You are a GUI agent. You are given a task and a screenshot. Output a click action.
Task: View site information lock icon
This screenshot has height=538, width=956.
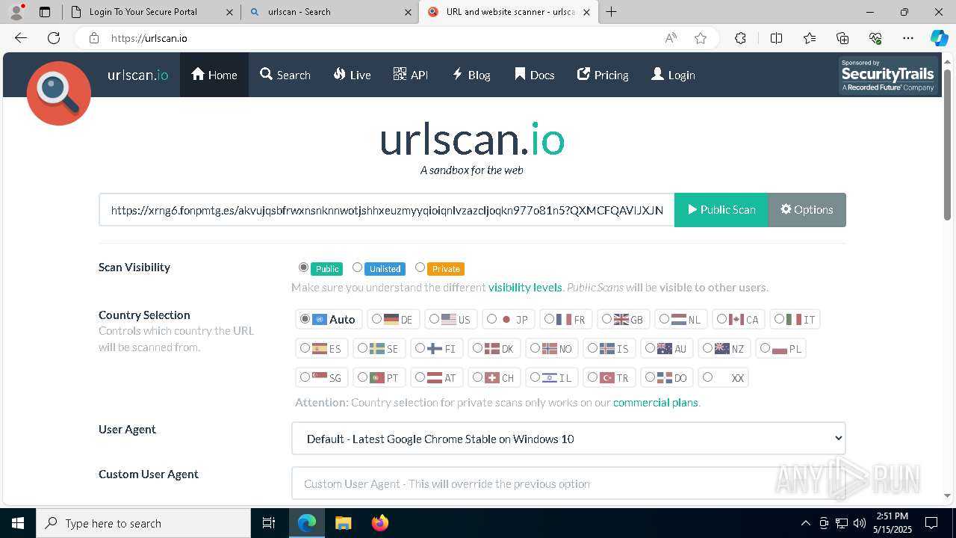(94, 38)
